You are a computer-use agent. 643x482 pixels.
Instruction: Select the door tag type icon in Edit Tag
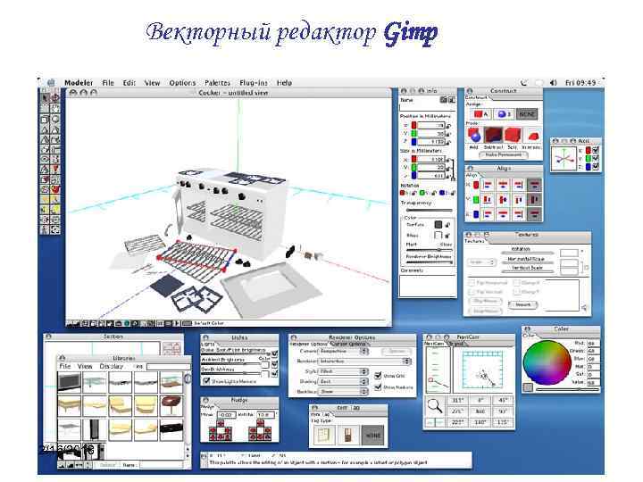347,436
